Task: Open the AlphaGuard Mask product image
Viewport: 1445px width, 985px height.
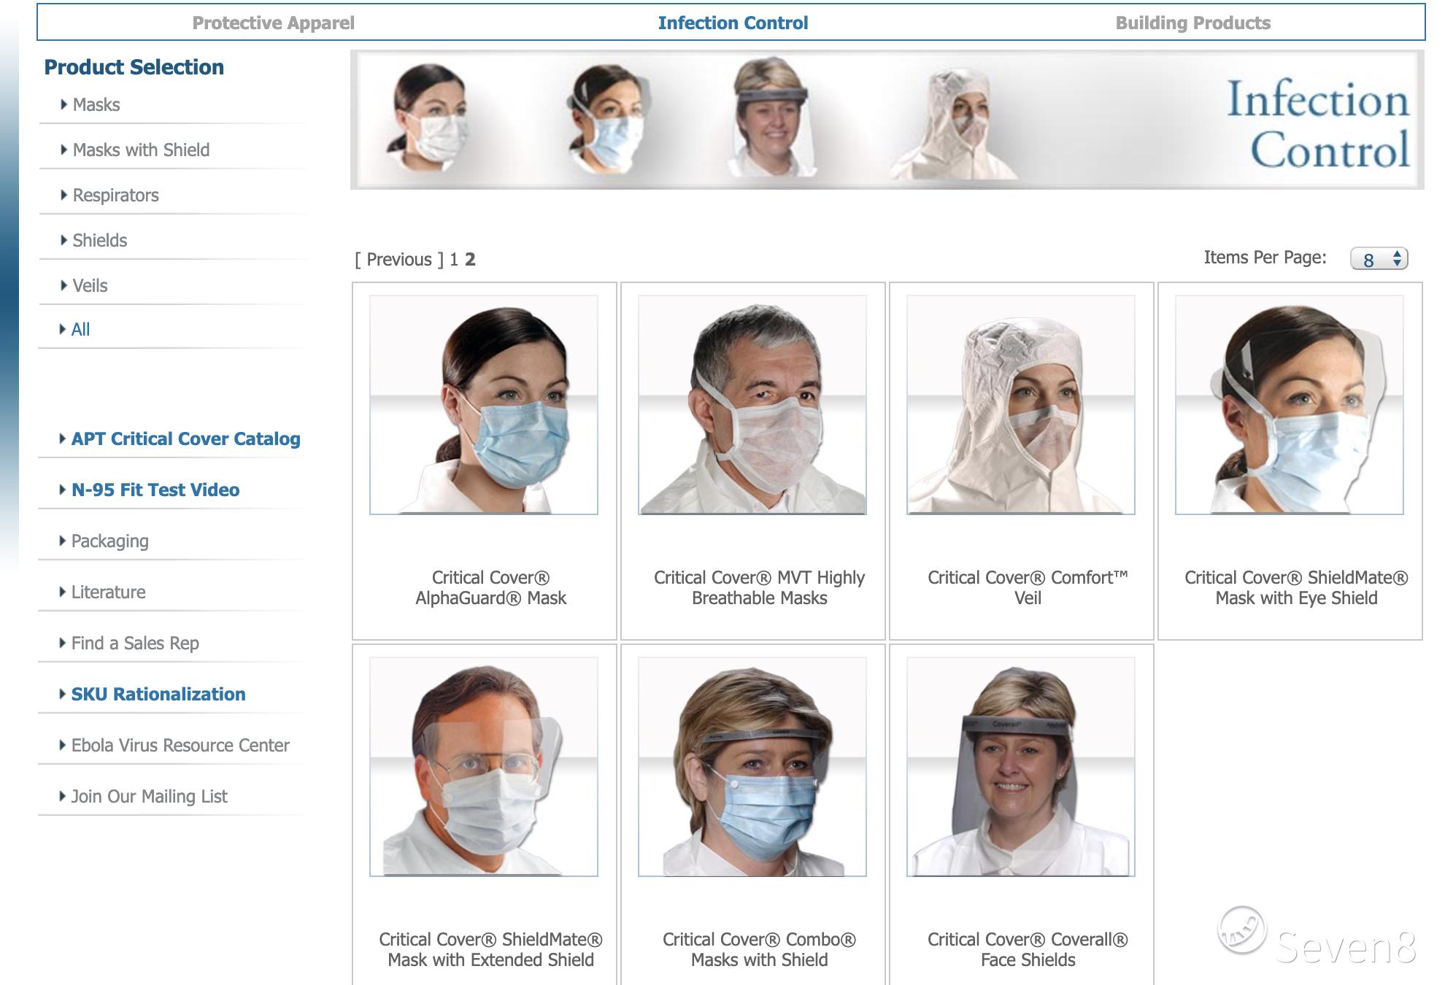Action: (483, 405)
